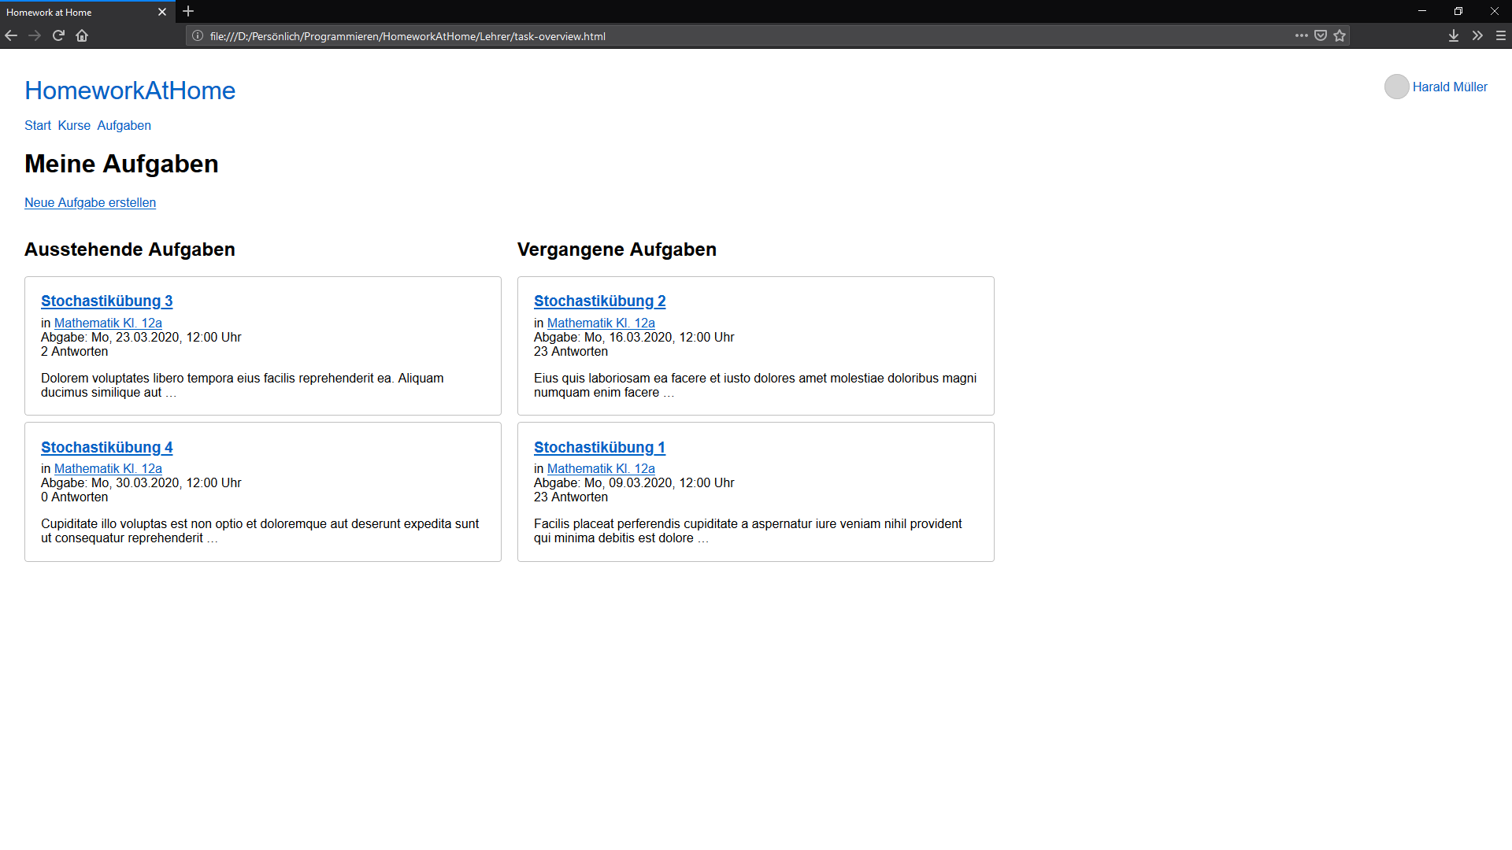
Task: Click the Harald Müller profile avatar
Action: [x=1396, y=87]
